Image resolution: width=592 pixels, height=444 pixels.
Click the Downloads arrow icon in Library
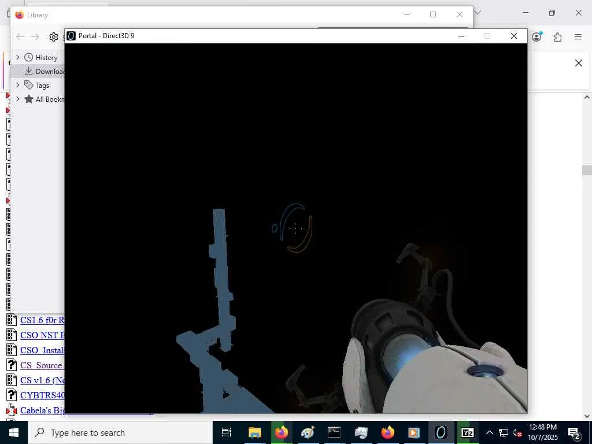tap(29, 71)
